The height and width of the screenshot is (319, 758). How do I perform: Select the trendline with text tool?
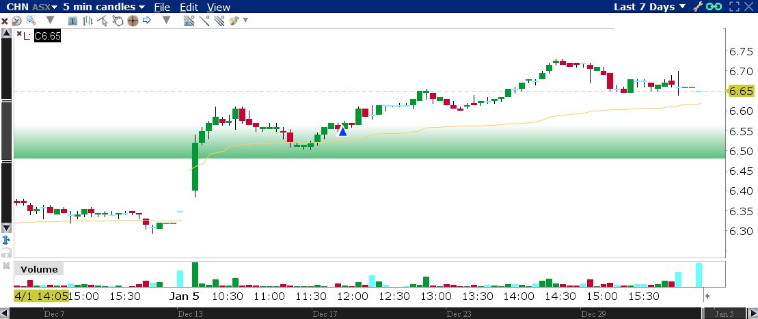[x=189, y=20]
